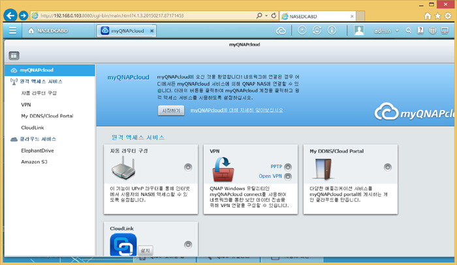Switch to the myQNAPcloud app tab
Screen dimensions: 457x265
[x=126, y=31]
